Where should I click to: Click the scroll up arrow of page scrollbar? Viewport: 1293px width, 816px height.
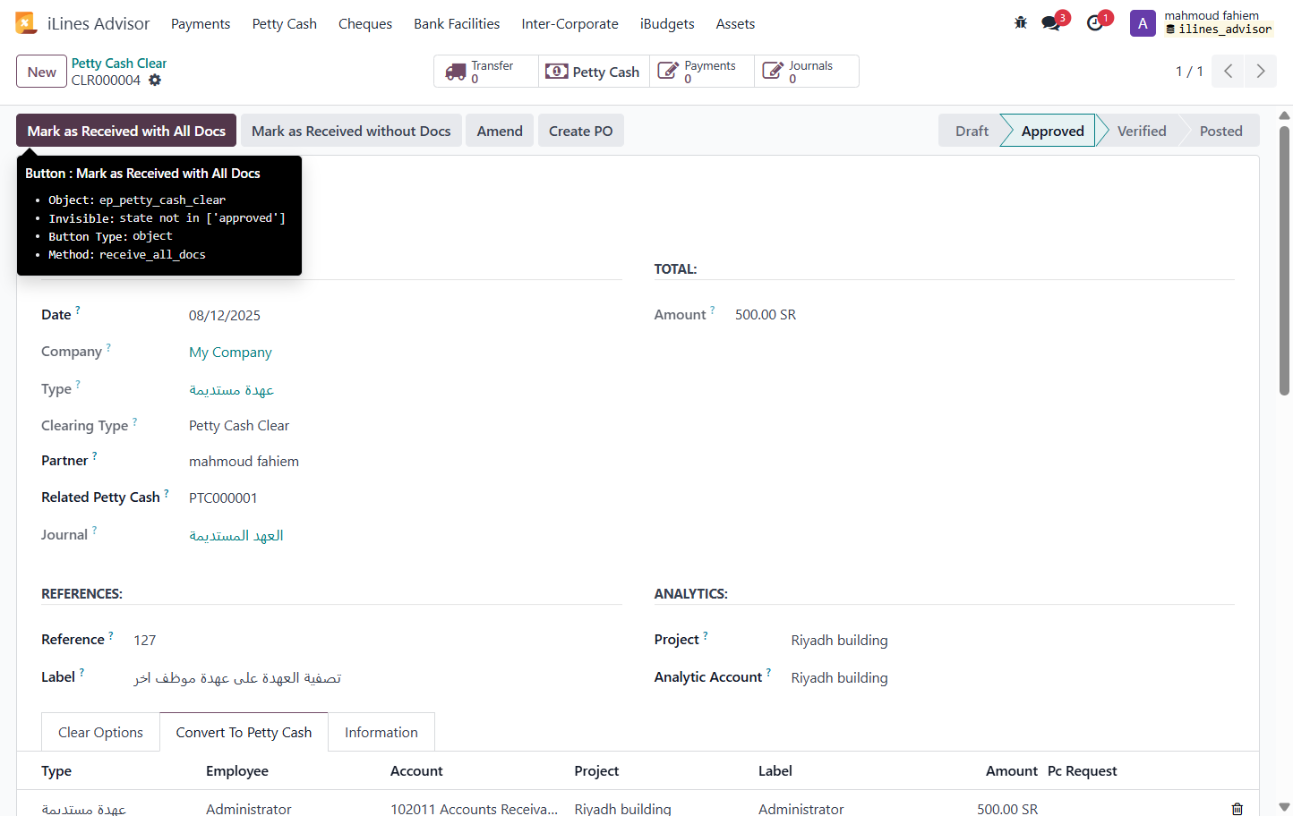[1284, 115]
